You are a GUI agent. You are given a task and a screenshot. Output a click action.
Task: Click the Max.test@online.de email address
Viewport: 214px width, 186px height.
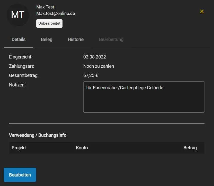pos(56,13)
